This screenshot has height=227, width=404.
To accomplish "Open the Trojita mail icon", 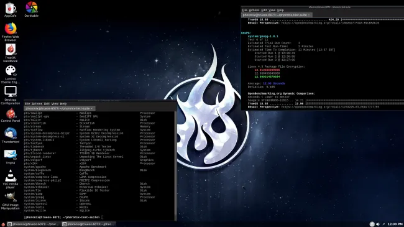I will pyautogui.click(x=11, y=157).
